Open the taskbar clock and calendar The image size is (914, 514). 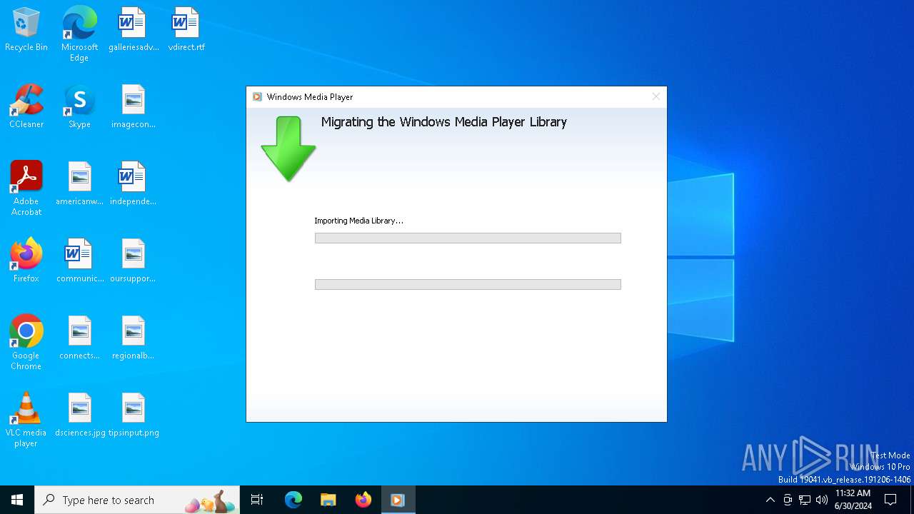pos(853,500)
